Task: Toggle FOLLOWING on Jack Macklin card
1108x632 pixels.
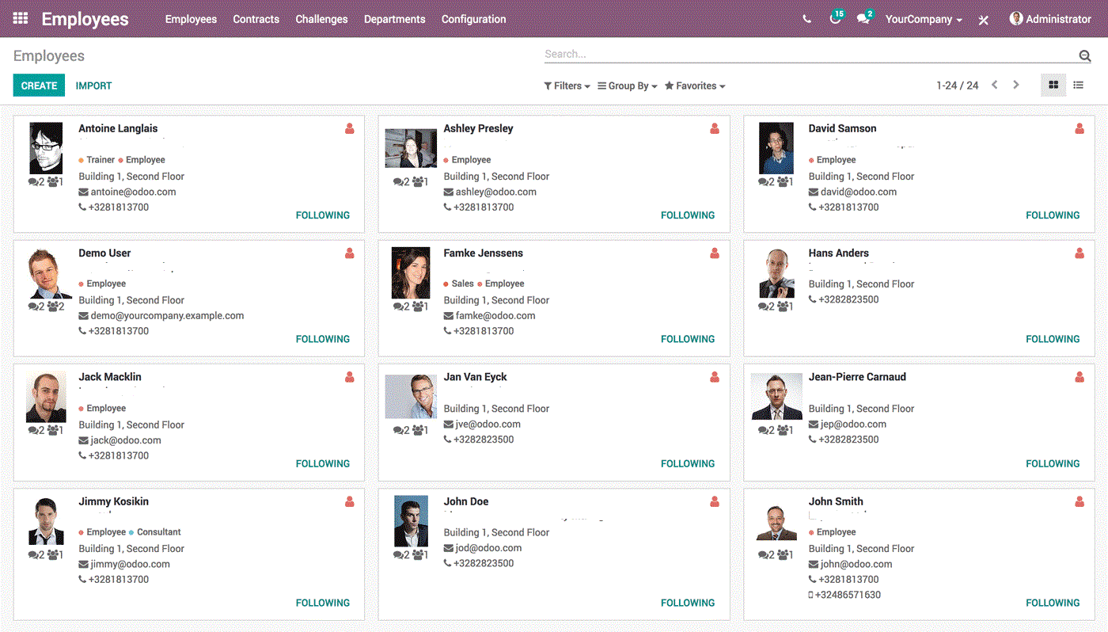Action: (x=323, y=464)
